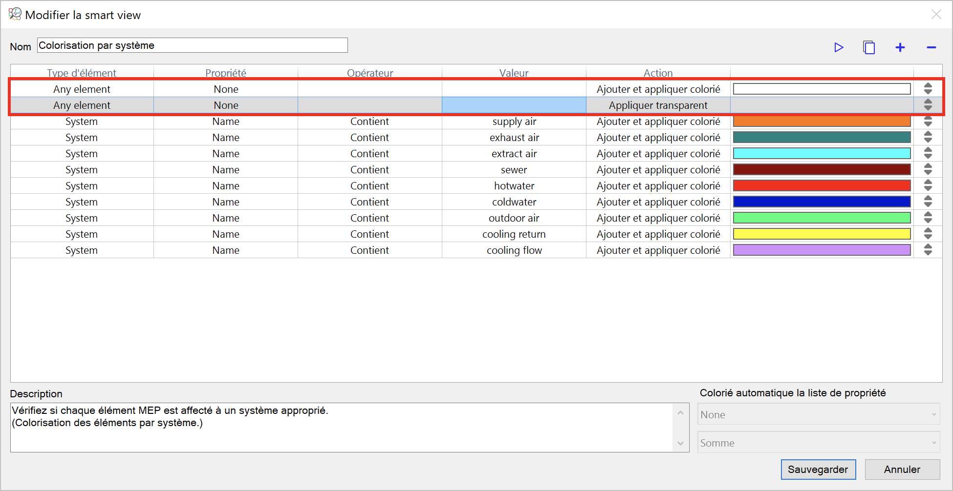This screenshot has width=953, height=491.
Task: Select the 'extract air' value cell
Action: tap(514, 153)
